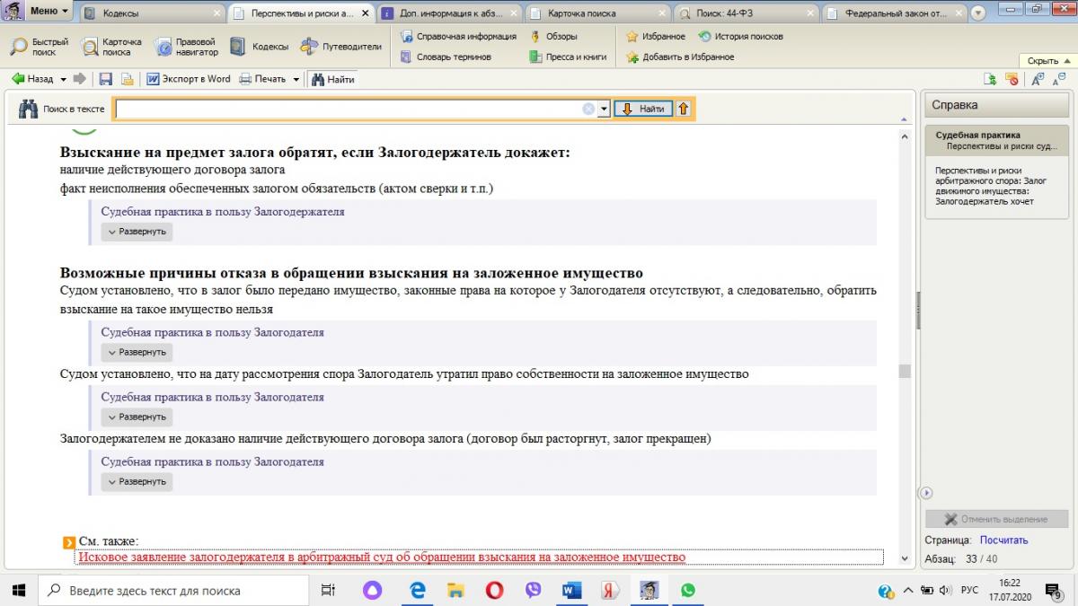Click the Посчитать page link
Screen dimensions: 1078x606
1003,540
